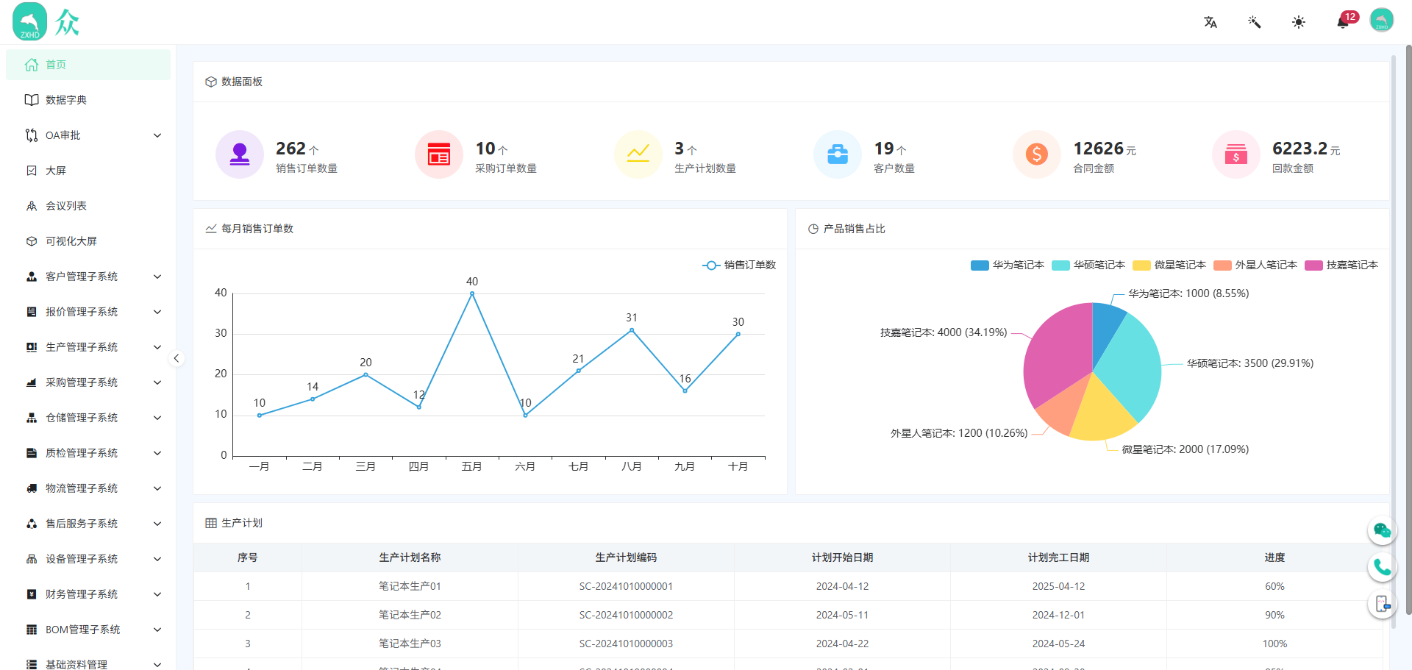Expand 物流管理子系统 submenu

88,488
